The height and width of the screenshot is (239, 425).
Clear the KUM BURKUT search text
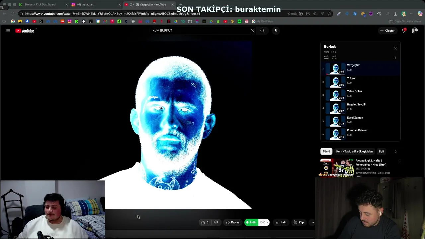253,31
